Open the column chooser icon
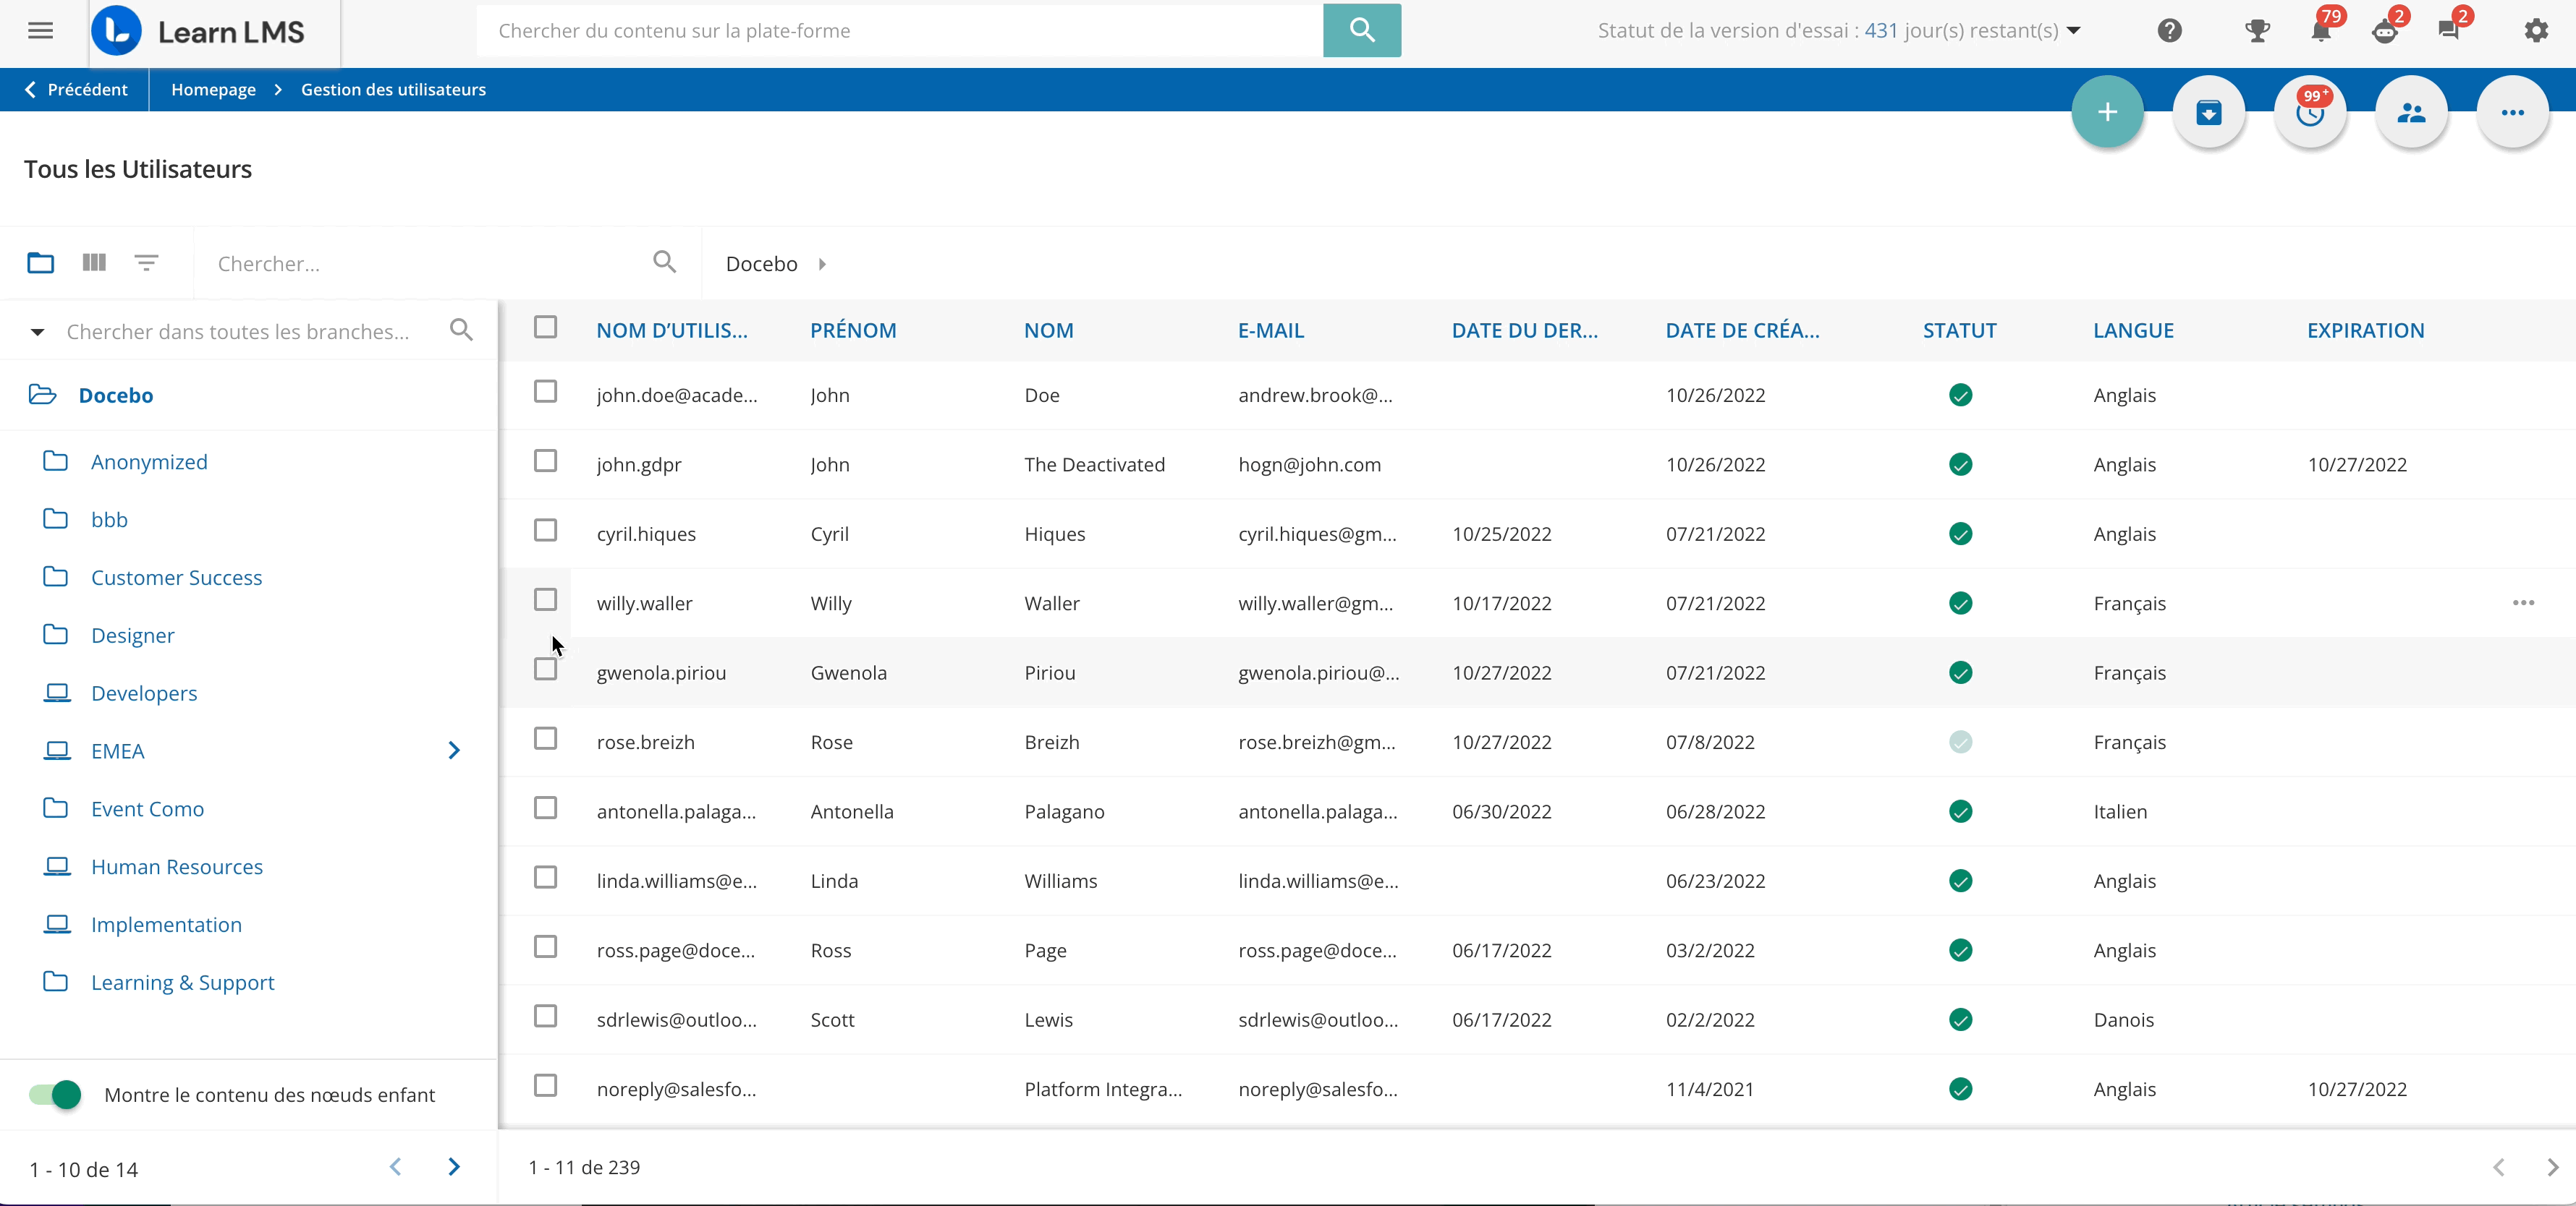 [x=94, y=262]
